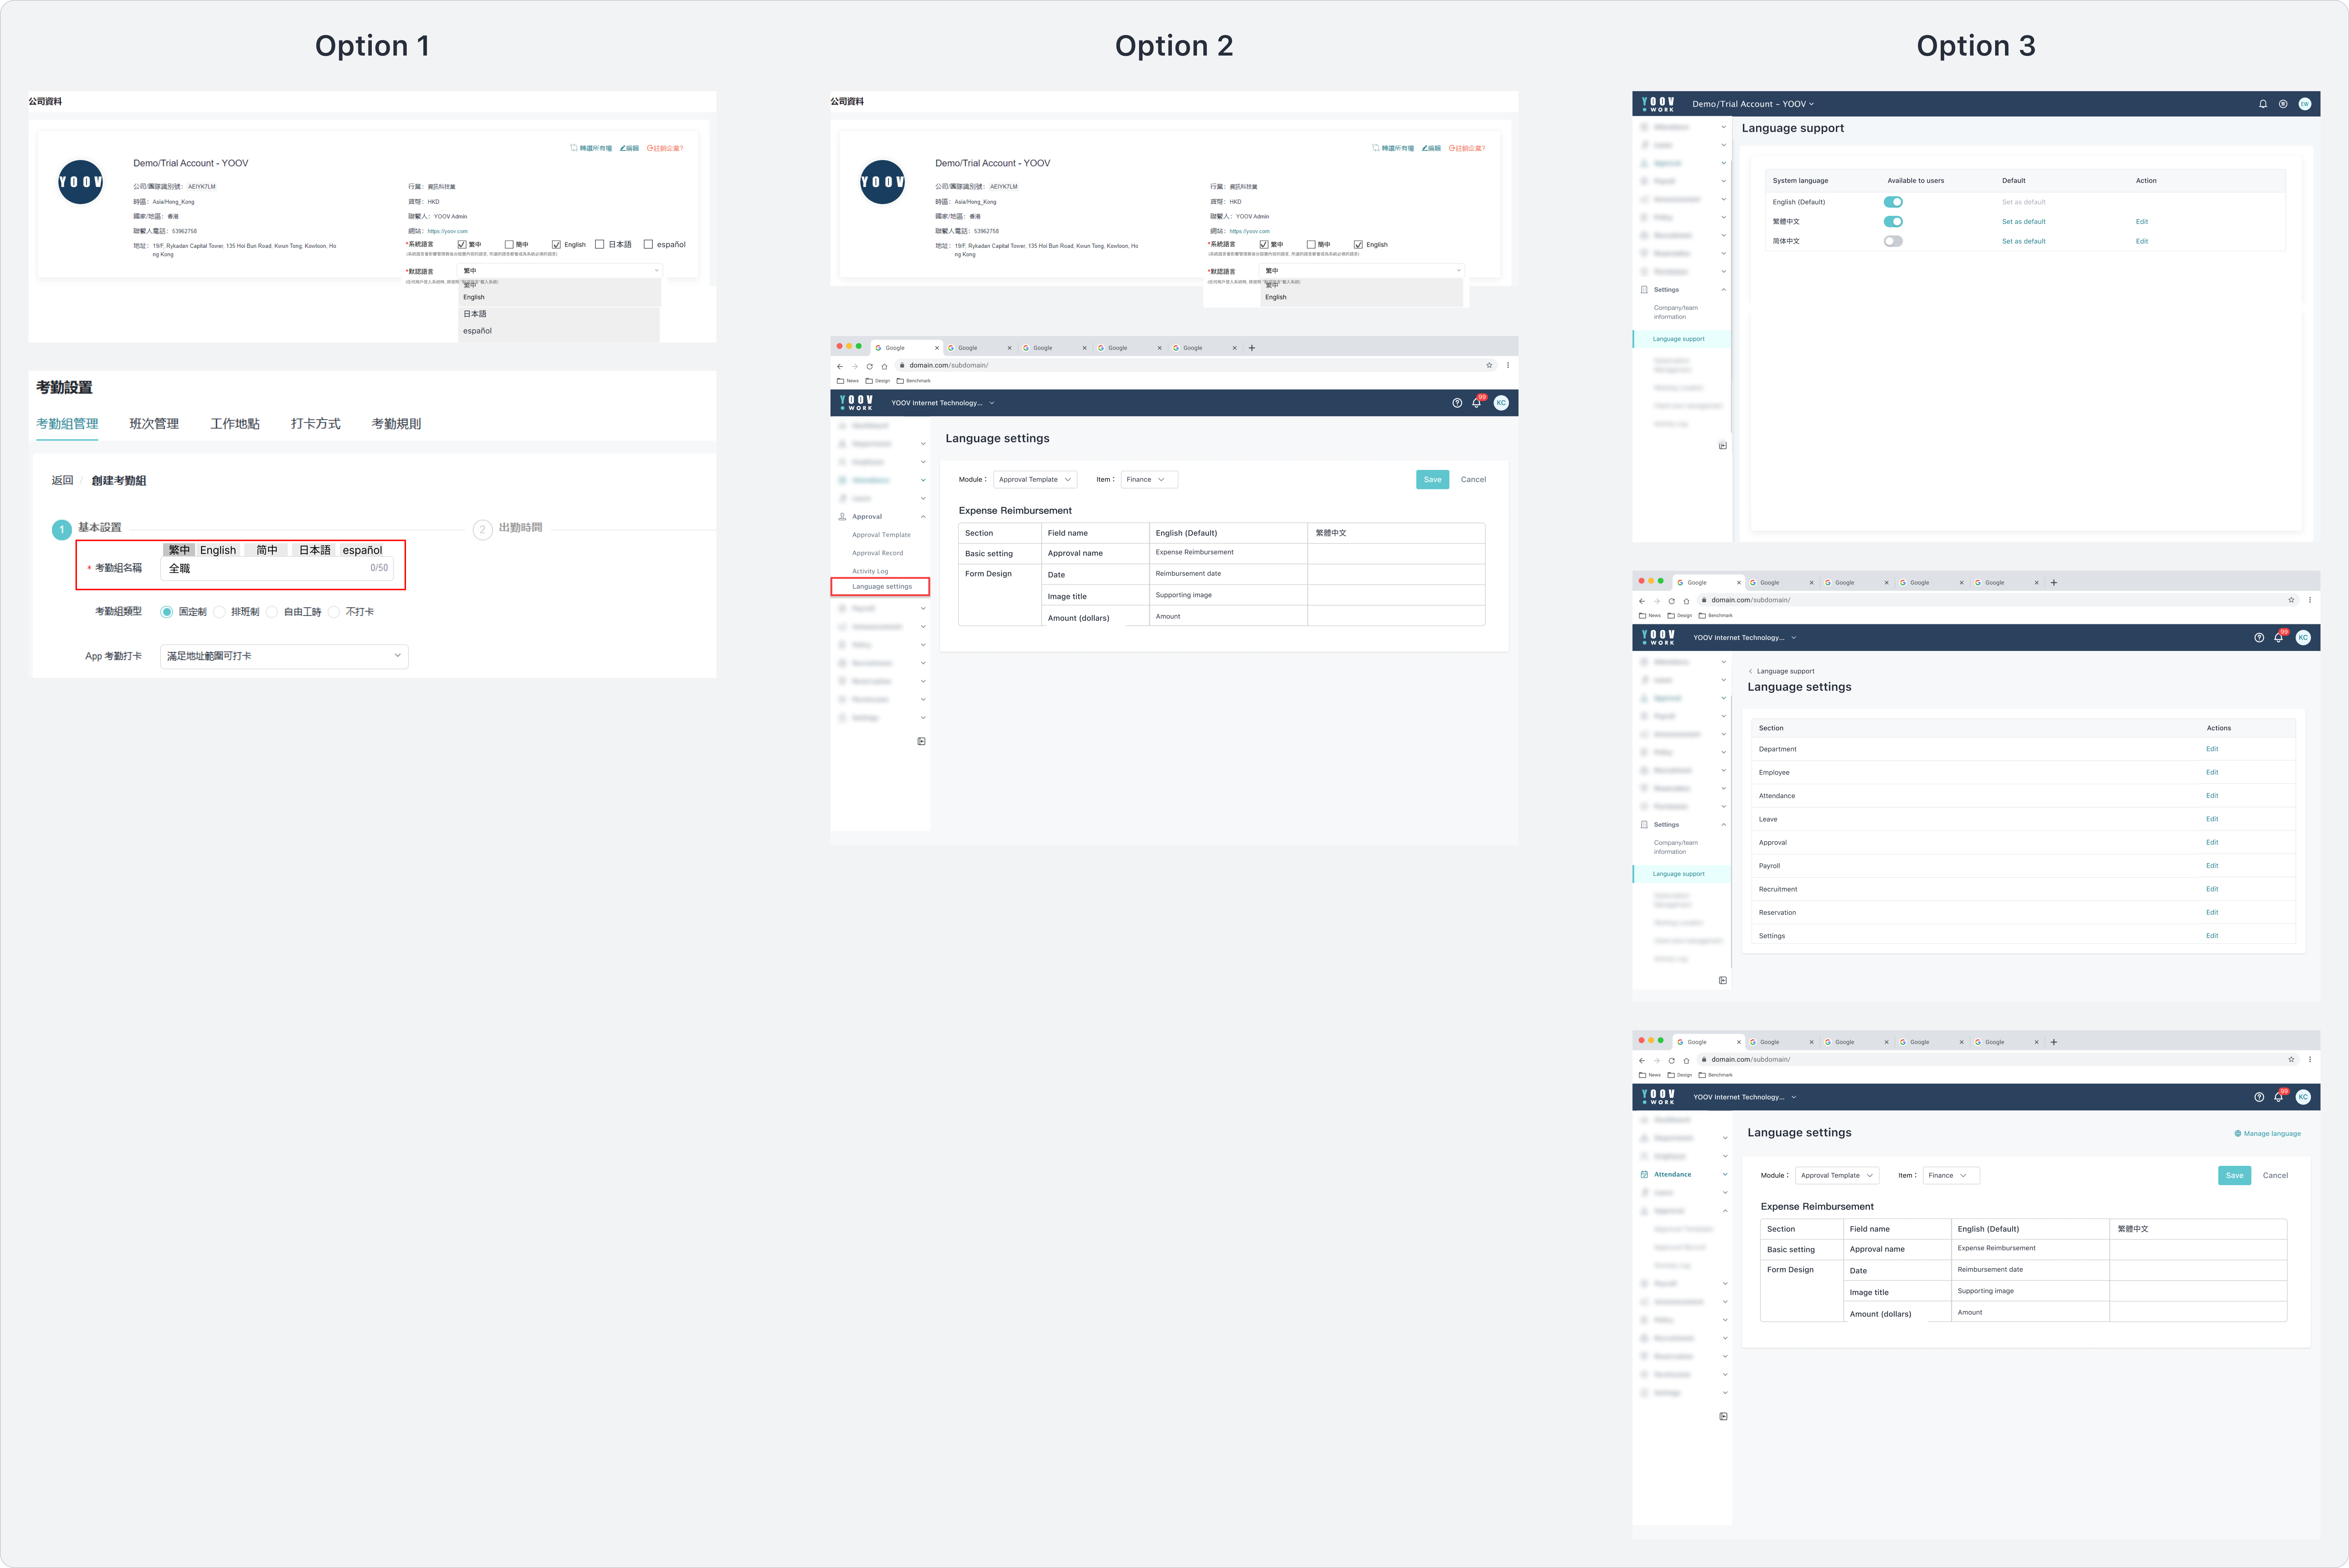
Task: Switch to the 工作地點 tab
Action: tap(235, 424)
